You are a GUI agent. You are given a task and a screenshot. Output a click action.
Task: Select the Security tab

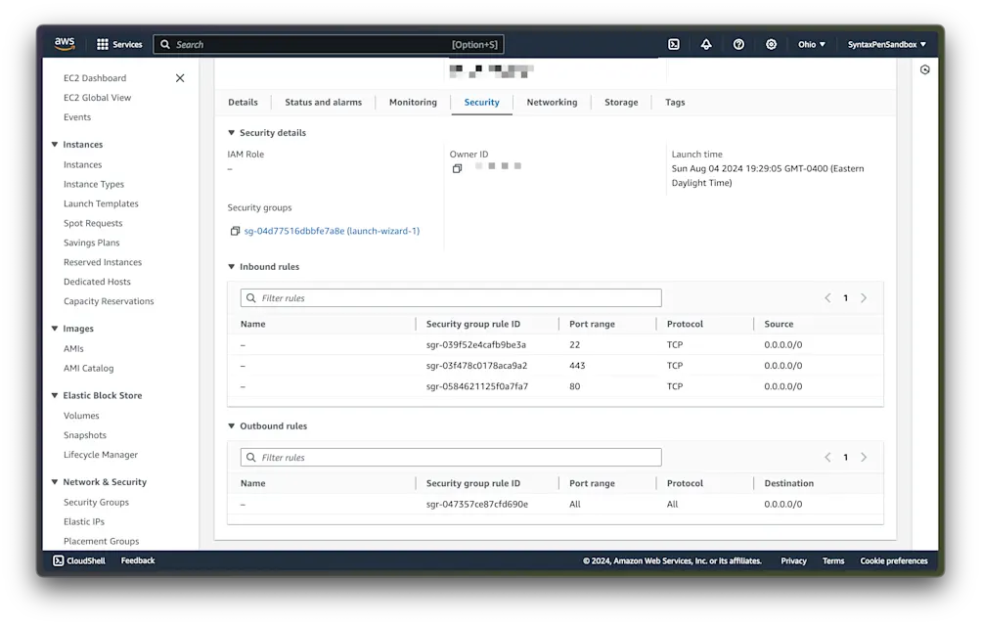[x=482, y=102]
